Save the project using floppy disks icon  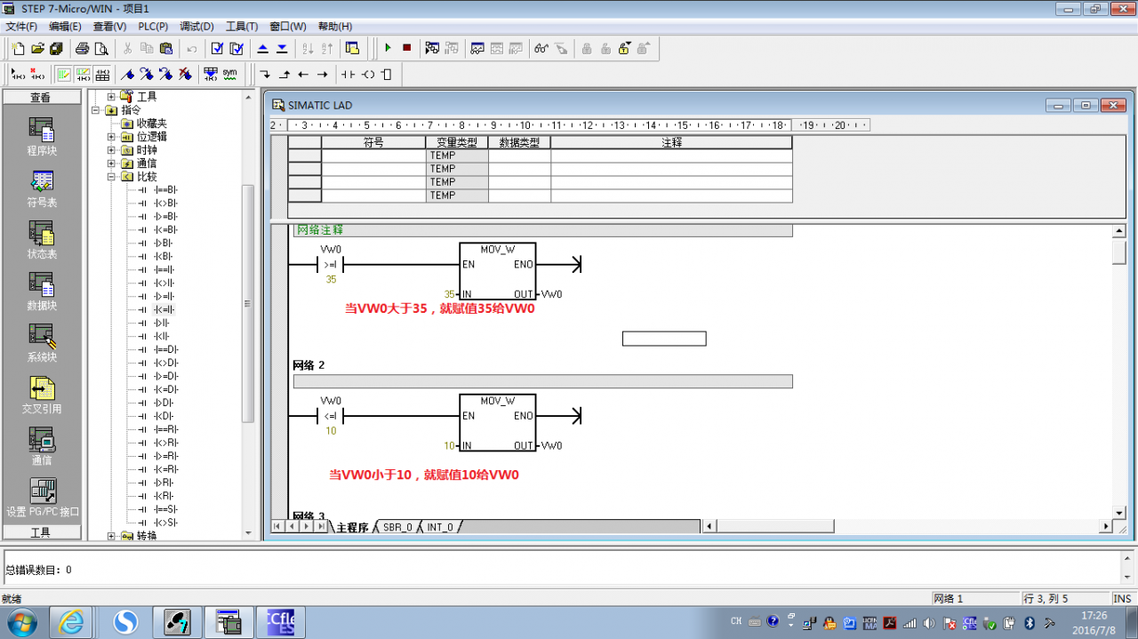[57, 48]
